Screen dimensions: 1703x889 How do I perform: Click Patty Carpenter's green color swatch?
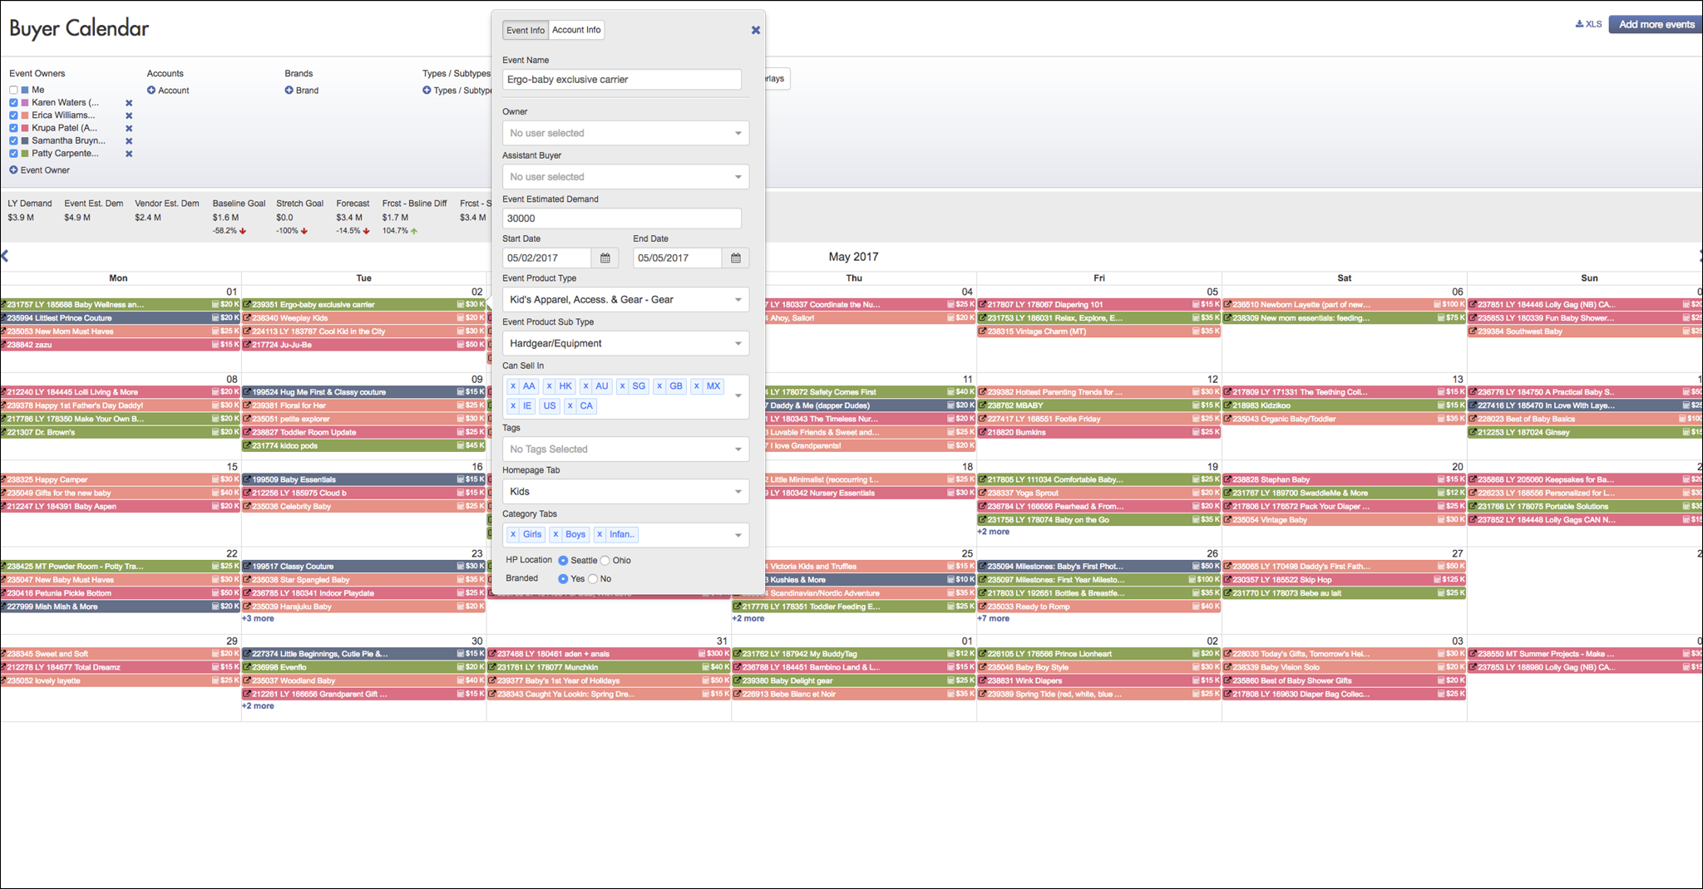coord(25,154)
